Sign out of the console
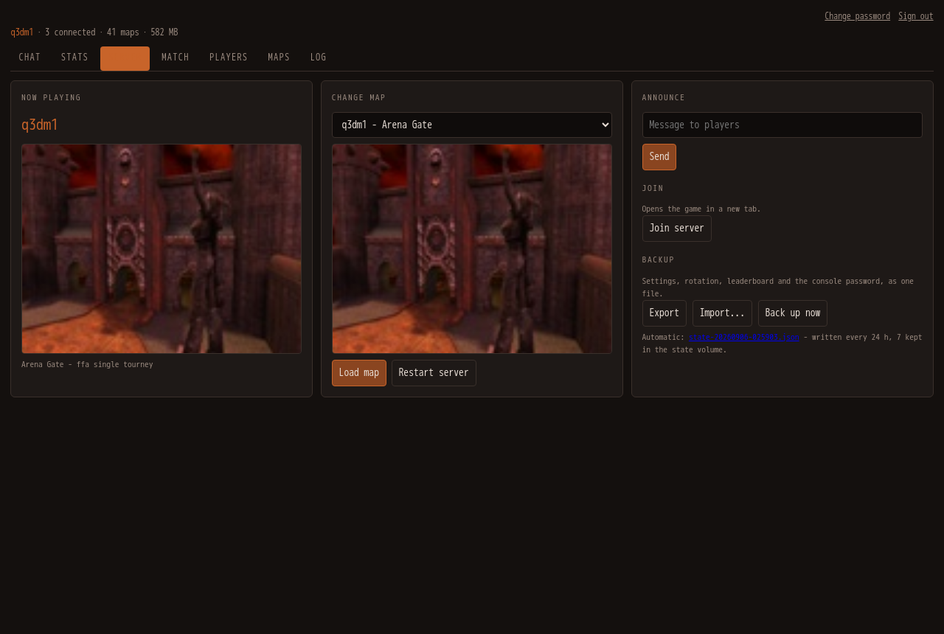This screenshot has width=944, height=634. pos(916,16)
